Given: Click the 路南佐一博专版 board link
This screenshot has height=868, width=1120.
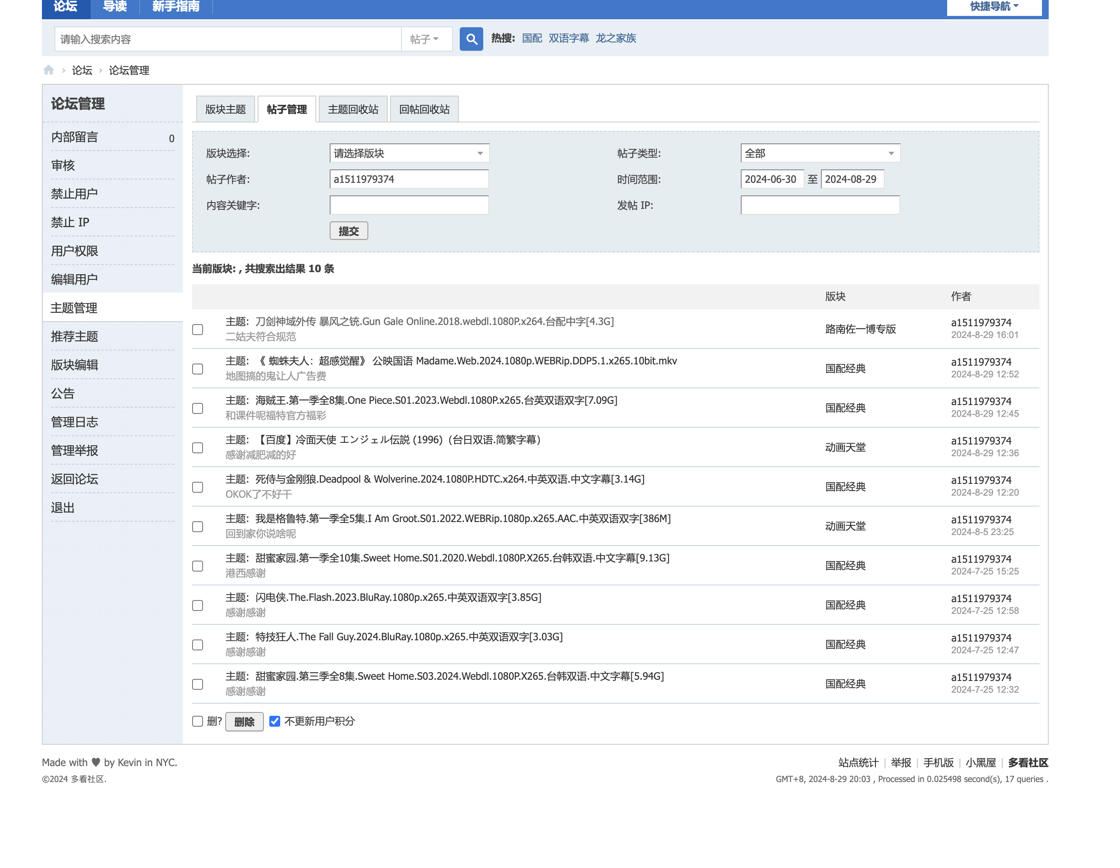Looking at the screenshot, I should click(x=860, y=329).
